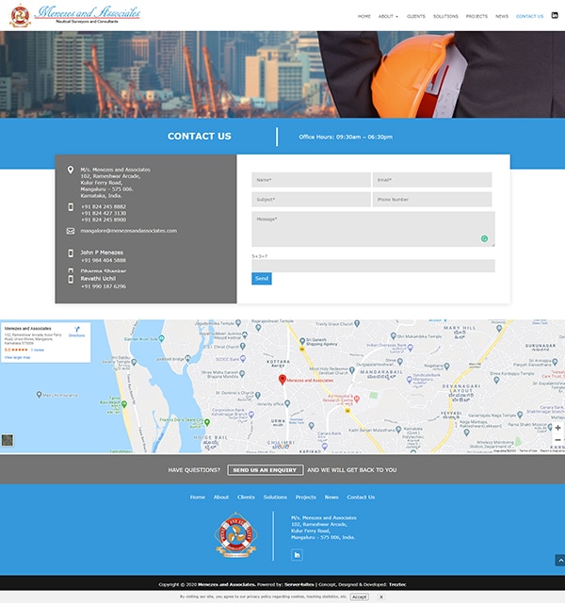565x603 pixels.
Task: Click the Max Life Insurance map marker
Action: pos(39,395)
